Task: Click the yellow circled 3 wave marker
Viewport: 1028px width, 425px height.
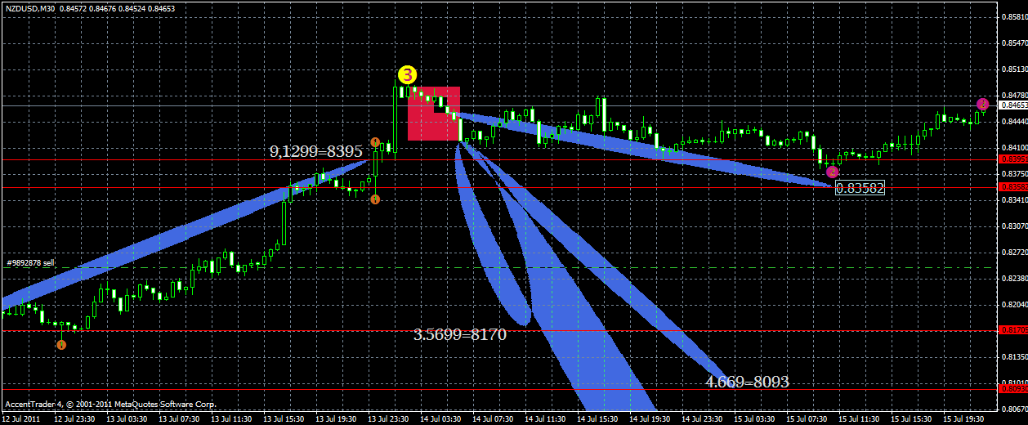Action: click(407, 75)
